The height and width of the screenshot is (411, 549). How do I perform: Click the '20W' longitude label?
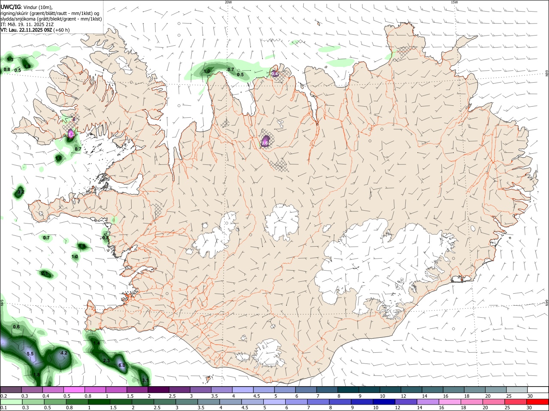tap(228, 2)
